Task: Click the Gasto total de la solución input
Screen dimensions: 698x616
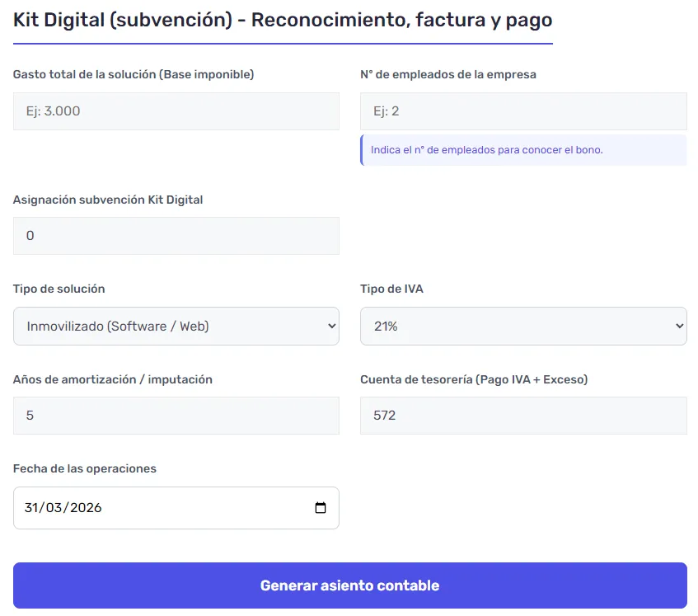Action: point(176,111)
